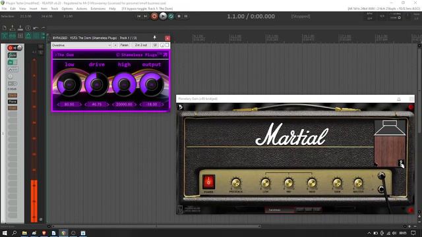The width and height of the screenshot is (422, 237).
Task: Toggle grid lines toolbar icon
Action: coord(36,36)
